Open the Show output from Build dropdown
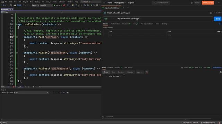This screenshot has width=222, height=124. 31,93
